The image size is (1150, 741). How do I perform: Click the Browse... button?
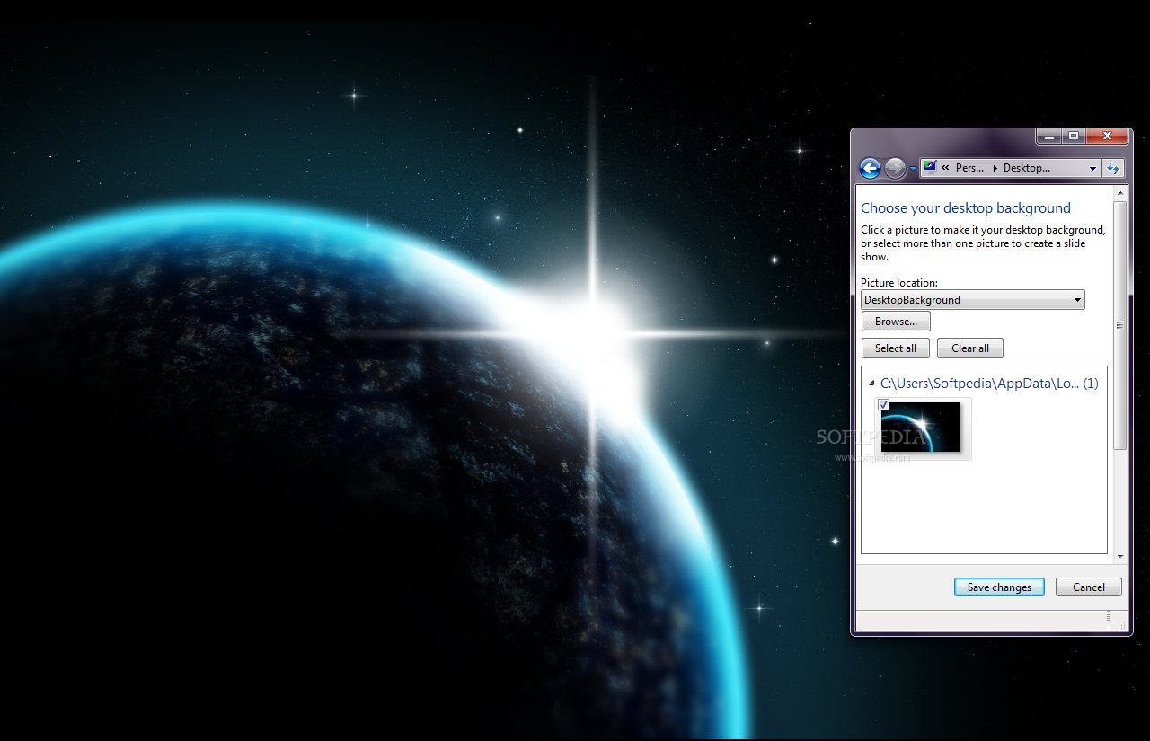[x=896, y=322]
